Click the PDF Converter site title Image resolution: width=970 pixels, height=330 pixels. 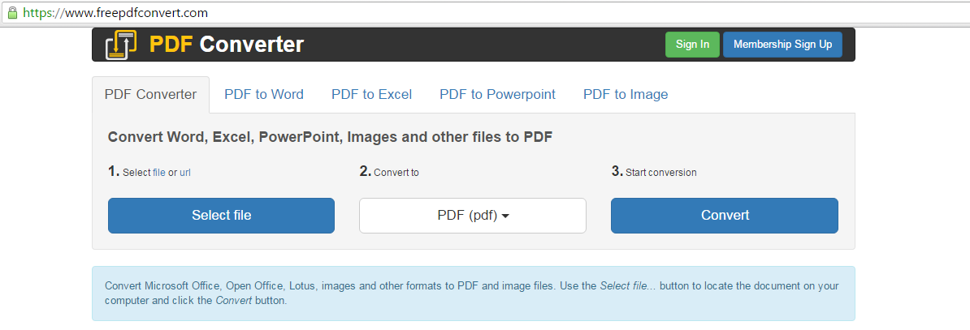point(227,45)
